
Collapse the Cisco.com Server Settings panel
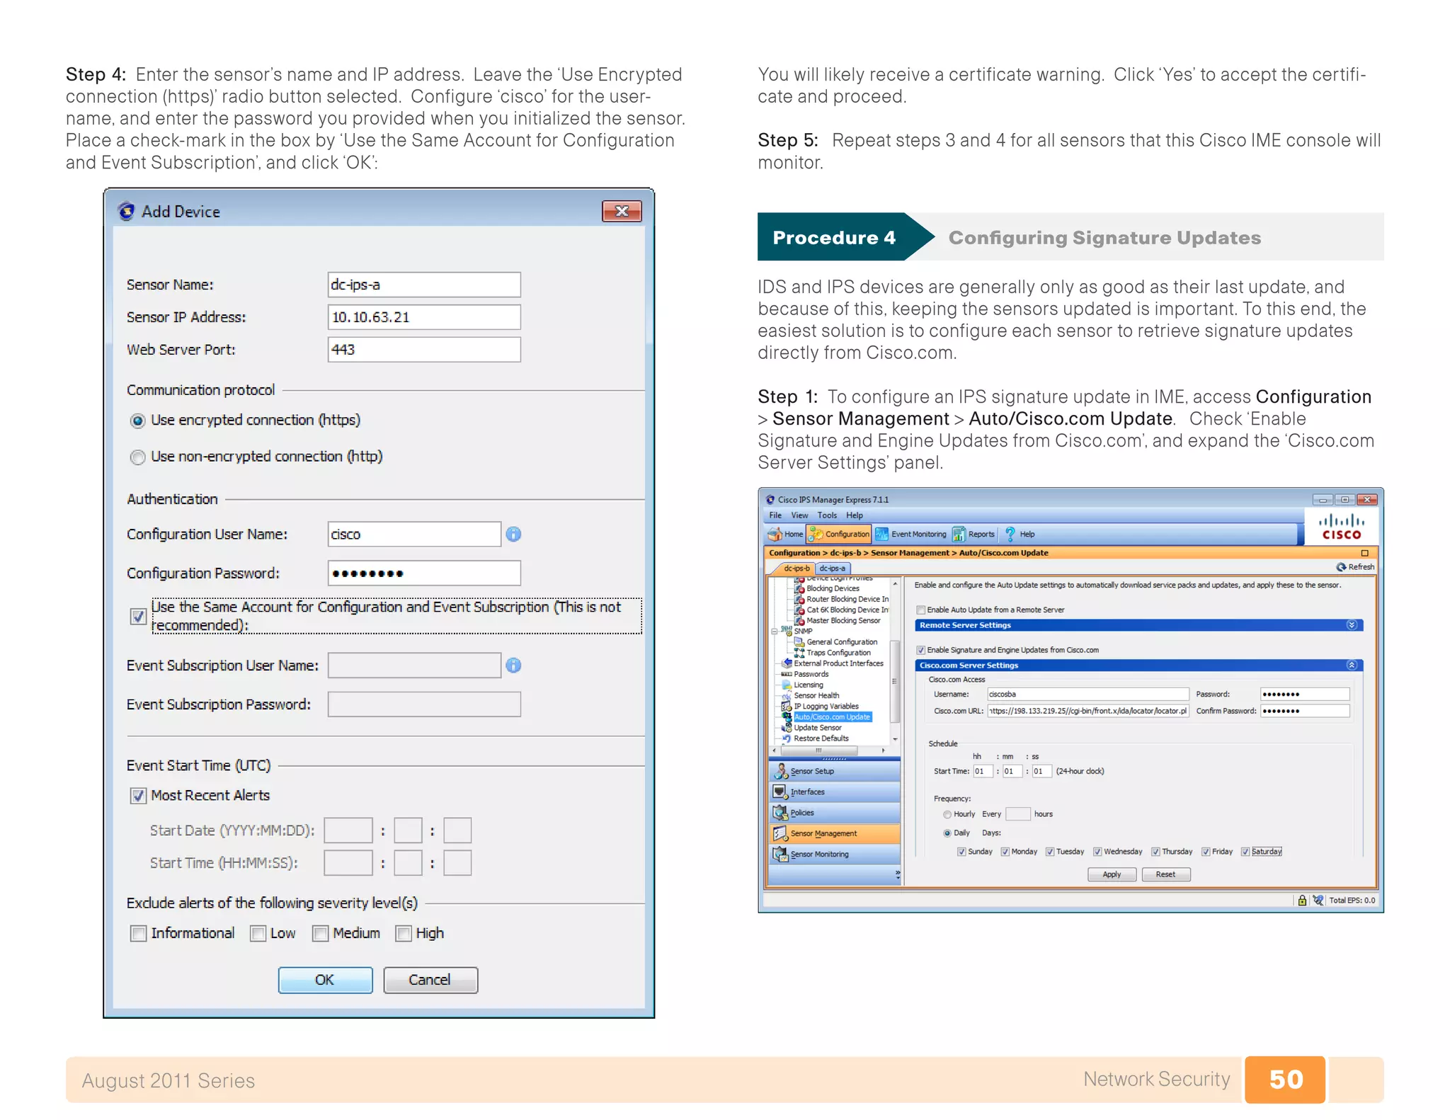[1351, 665]
